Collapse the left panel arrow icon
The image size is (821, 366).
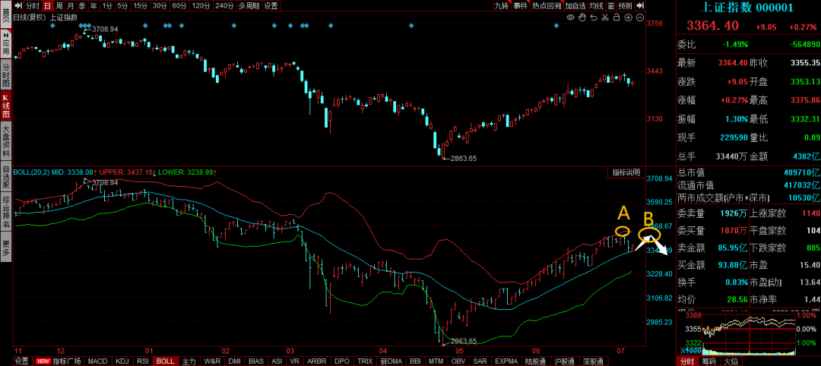coord(17,6)
